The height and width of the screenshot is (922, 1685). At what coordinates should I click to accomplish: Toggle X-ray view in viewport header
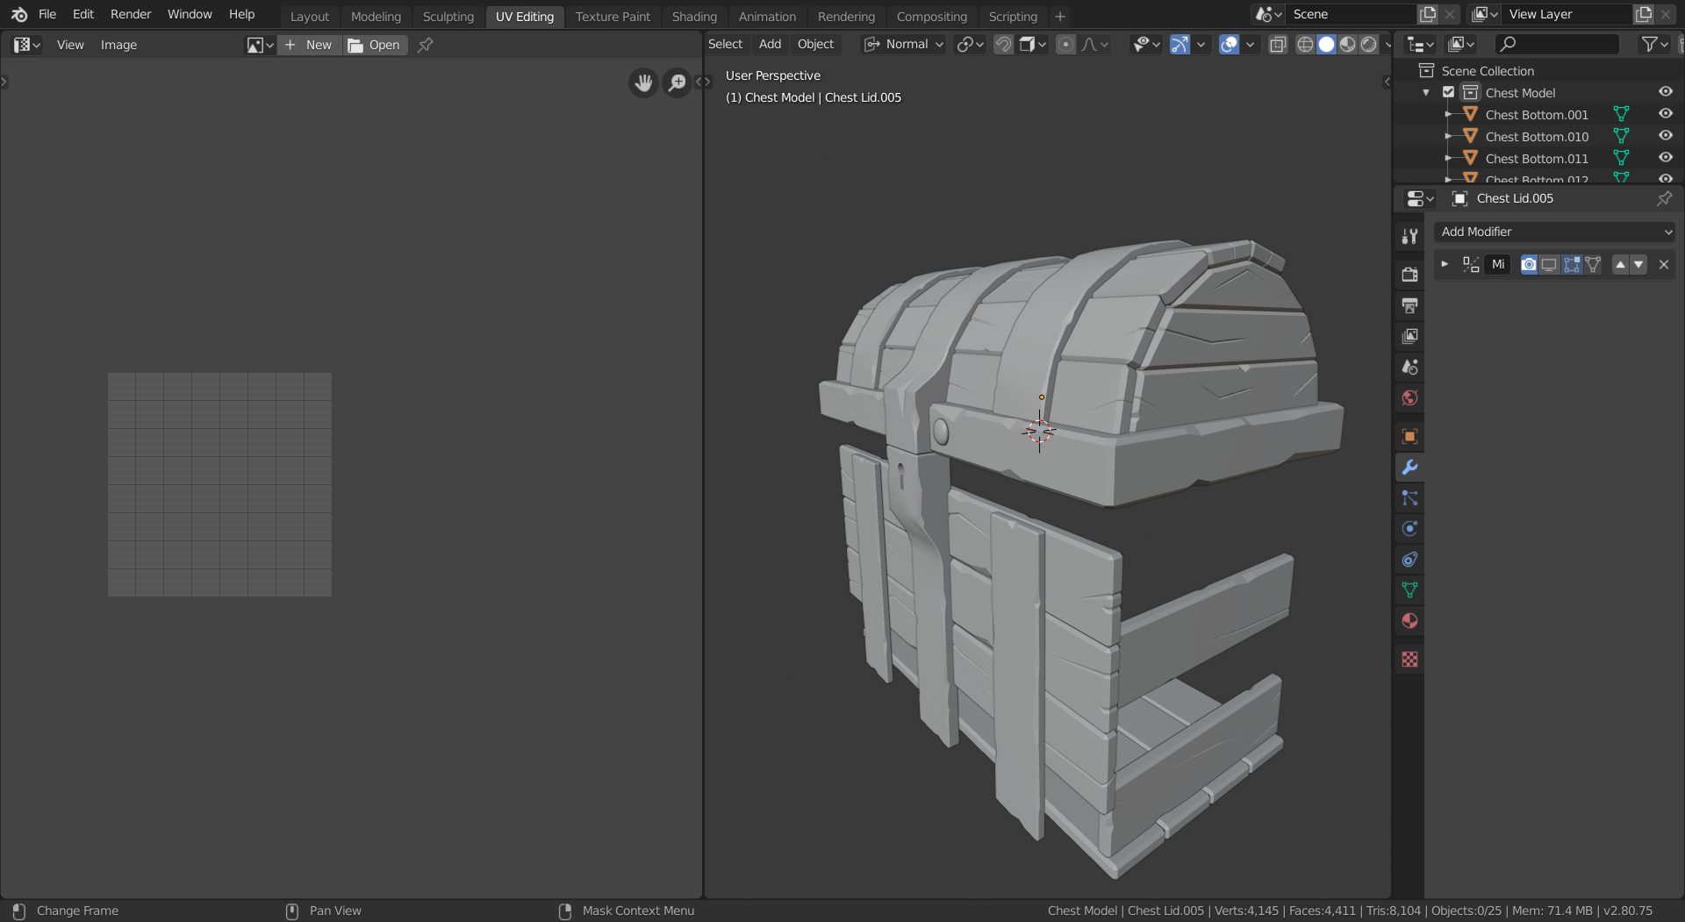click(1278, 45)
